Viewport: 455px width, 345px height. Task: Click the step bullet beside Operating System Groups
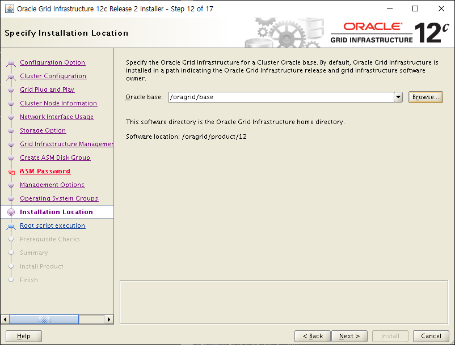tap(11, 199)
